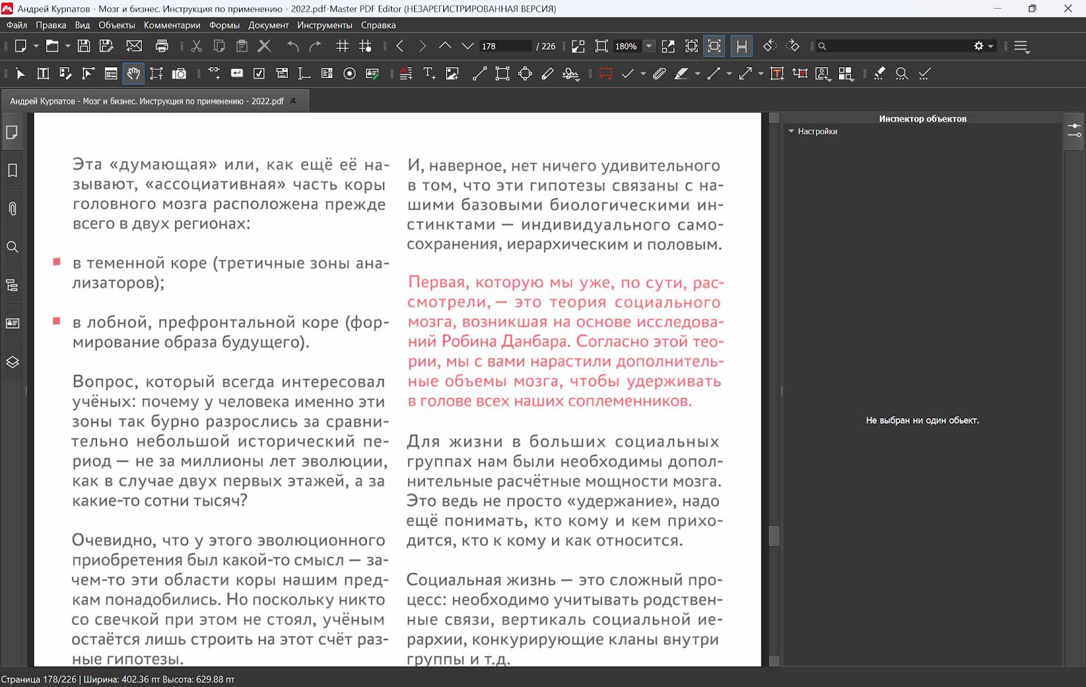1086x687 pixels.
Task: Click the paperclip attach file tool
Action: tap(659, 74)
